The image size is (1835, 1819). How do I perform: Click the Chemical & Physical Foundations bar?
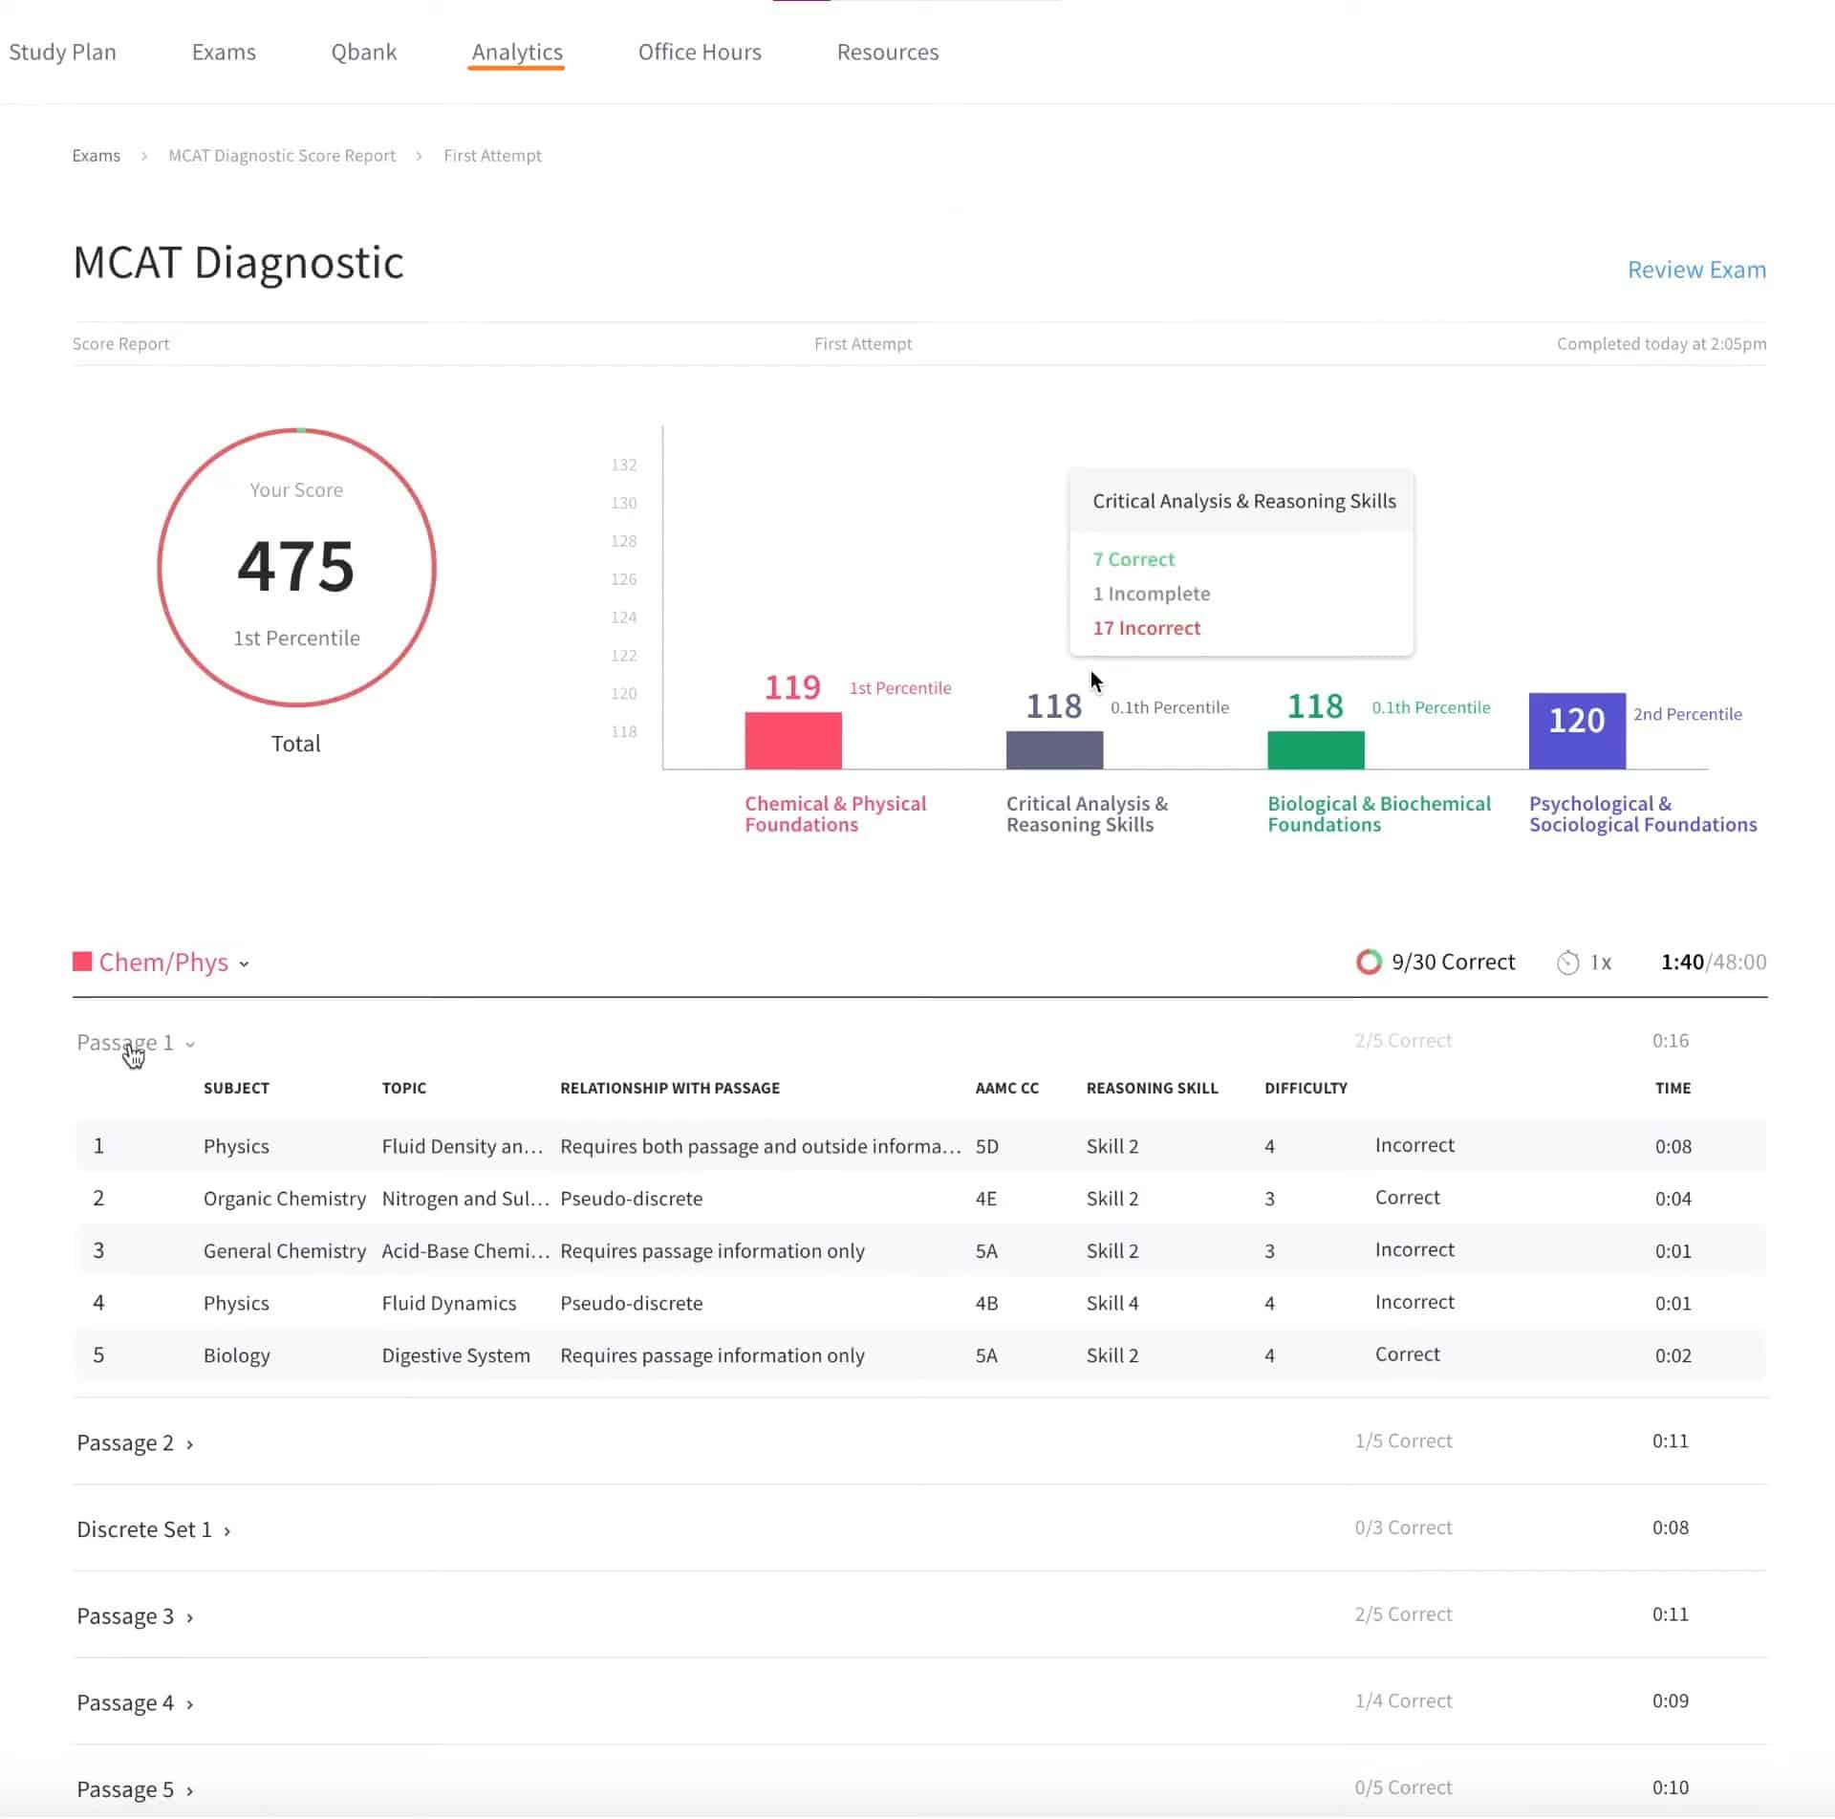(x=792, y=741)
